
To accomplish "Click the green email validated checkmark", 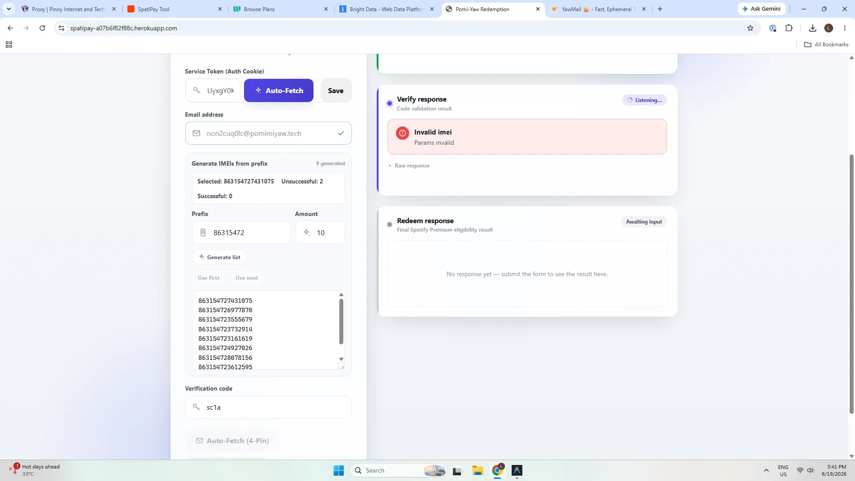I will coord(341,133).
